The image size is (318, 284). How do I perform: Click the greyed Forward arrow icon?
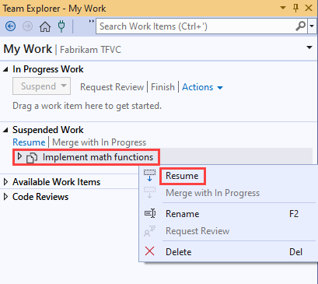(x=27, y=26)
